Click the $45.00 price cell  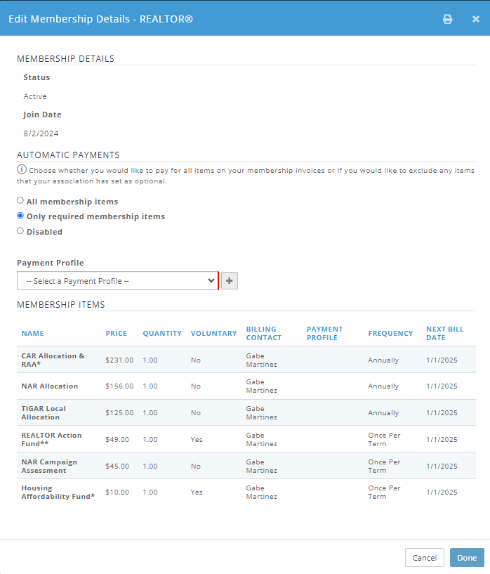[117, 467]
